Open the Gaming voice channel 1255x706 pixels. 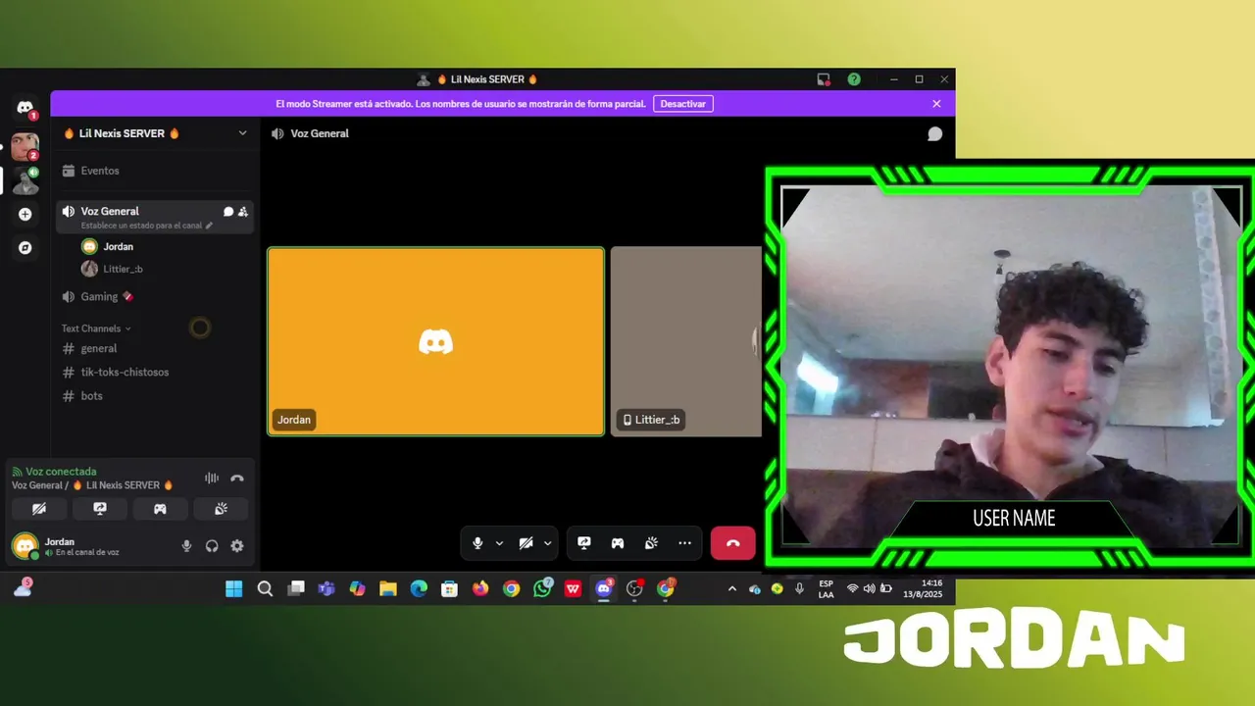155,296
